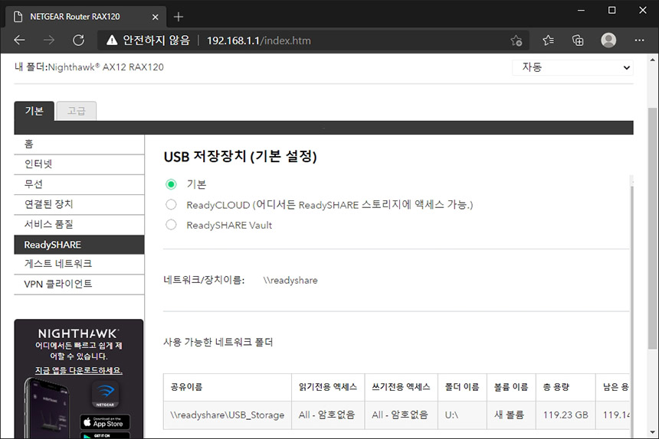659x439 pixels.
Task: Switch to the 고급 tab
Action: coord(77,111)
